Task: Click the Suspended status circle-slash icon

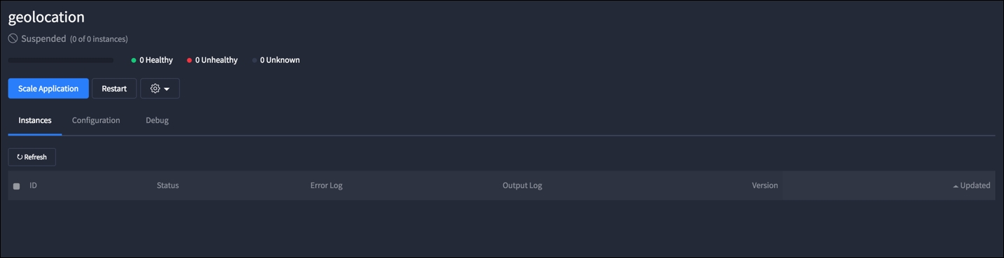Action: coord(13,38)
